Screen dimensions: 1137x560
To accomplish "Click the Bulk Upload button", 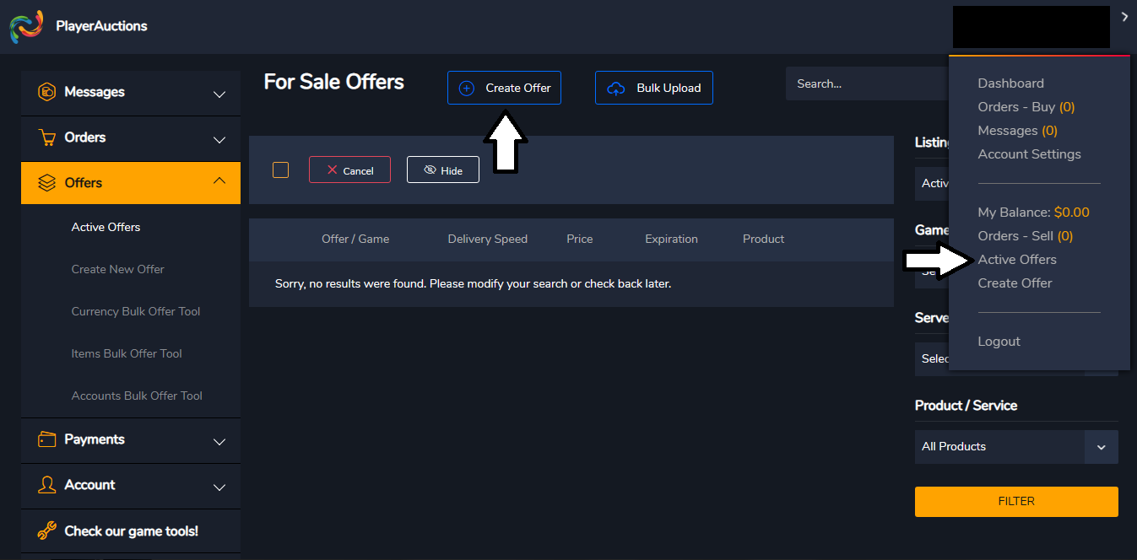I will tap(654, 88).
